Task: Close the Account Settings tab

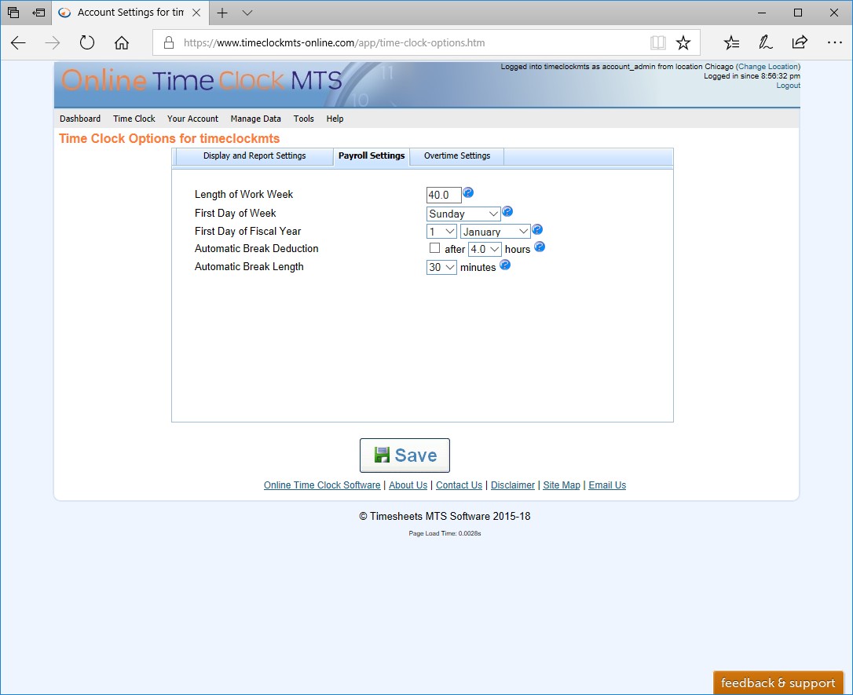Action: (x=196, y=13)
